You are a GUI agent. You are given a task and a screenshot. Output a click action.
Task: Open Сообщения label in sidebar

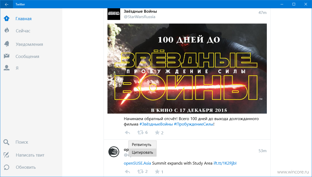pyautogui.click(x=27, y=56)
